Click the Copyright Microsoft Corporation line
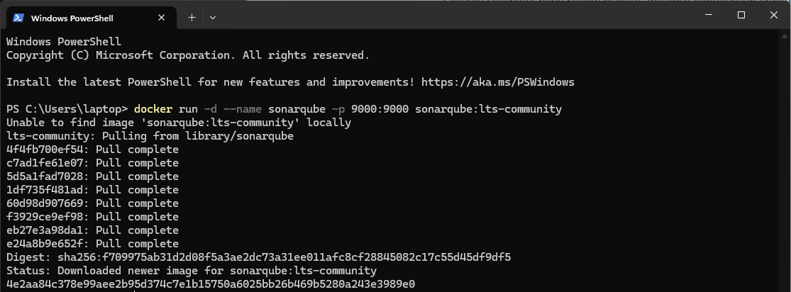 pyautogui.click(x=187, y=55)
